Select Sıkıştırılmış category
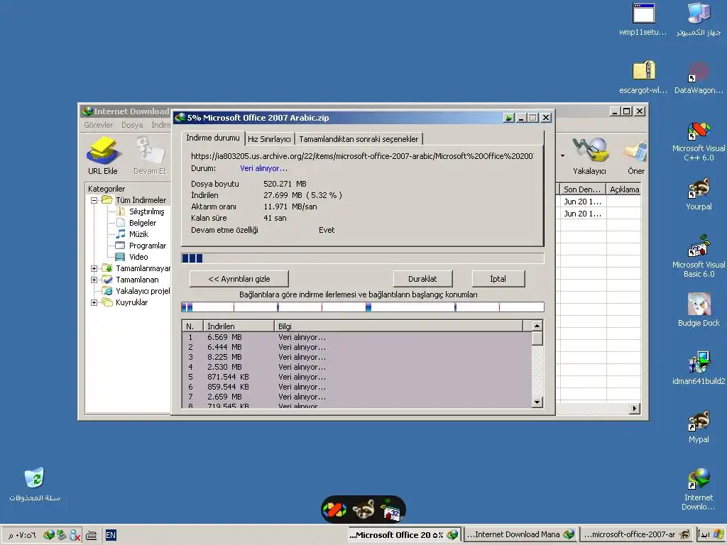The width and height of the screenshot is (727, 545). 146,211
